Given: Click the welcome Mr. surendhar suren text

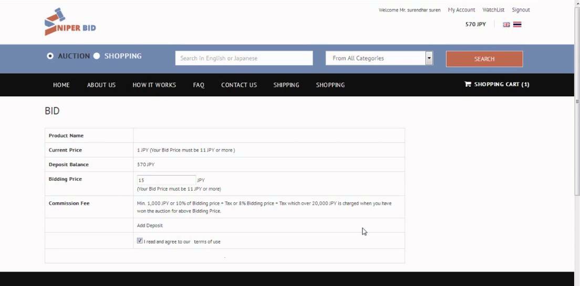Looking at the screenshot, I should tap(409, 10).
